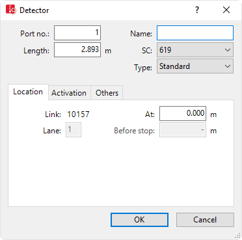Open help with the question mark button
Image resolution: width=242 pixels, height=240 pixels.
pos(197,10)
